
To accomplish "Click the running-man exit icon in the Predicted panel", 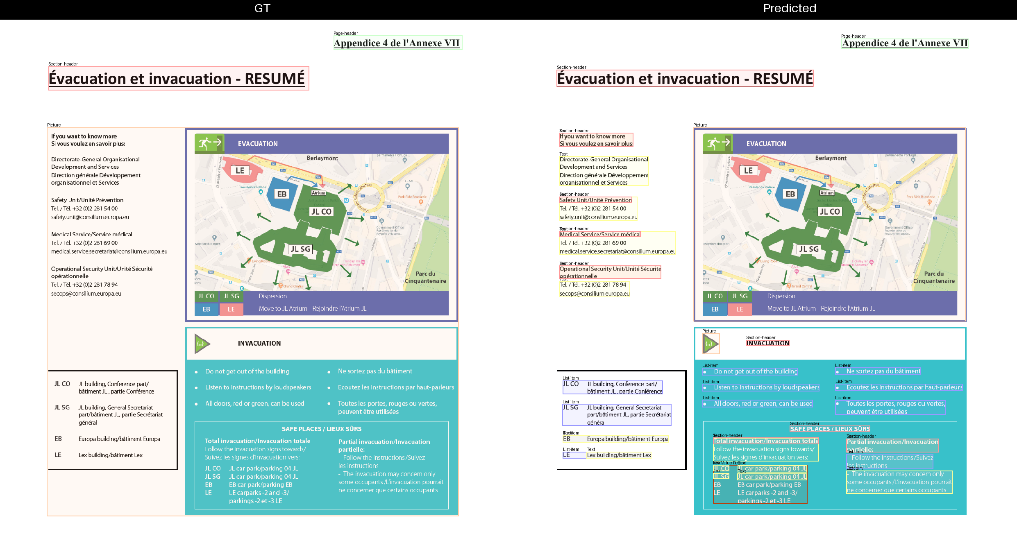I will [x=718, y=143].
